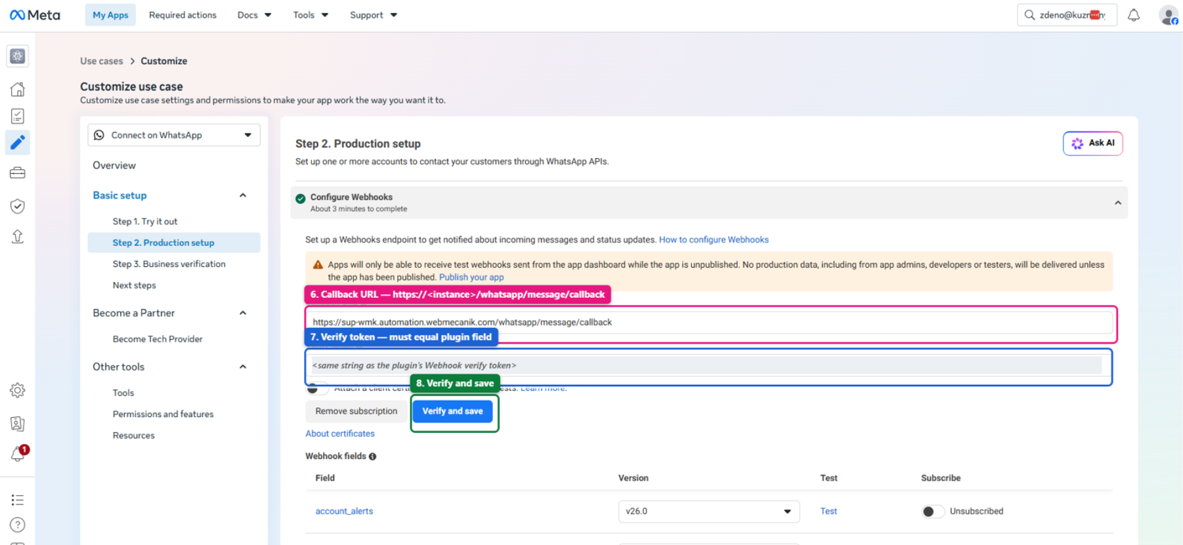Viewport: 1183px width, 545px height.
Task: Open Required actions in top bar
Action: [183, 15]
